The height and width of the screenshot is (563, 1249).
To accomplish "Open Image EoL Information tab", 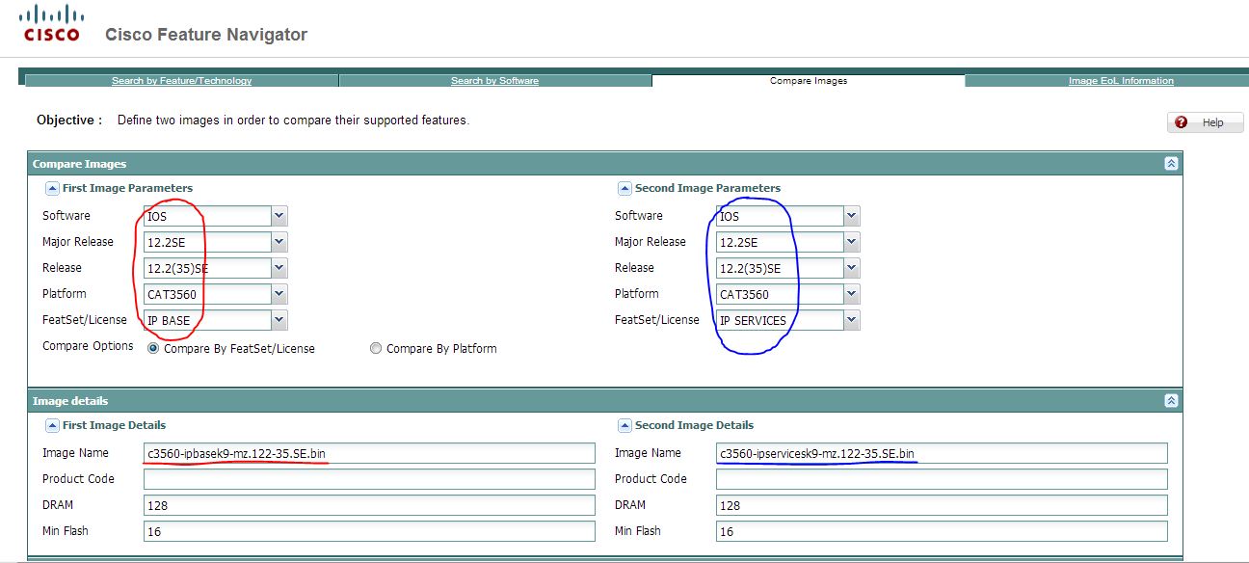I will (1121, 81).
